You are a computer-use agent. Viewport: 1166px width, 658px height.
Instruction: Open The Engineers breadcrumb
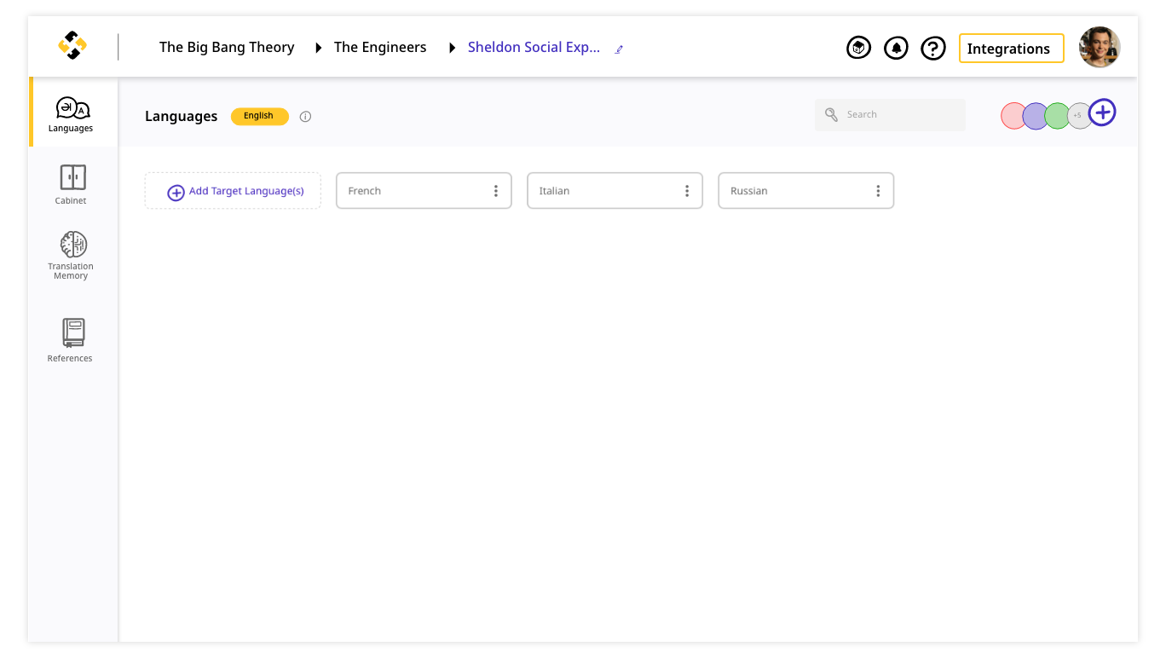tap(380, 48)
